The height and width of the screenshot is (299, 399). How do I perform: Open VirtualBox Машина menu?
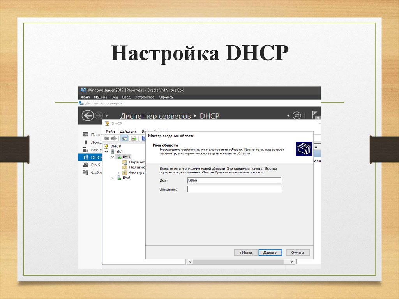pyautogui.click(x=101, y=97)
